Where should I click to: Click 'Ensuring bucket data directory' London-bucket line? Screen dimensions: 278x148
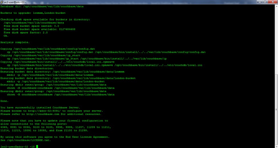[x=68, y=78]
